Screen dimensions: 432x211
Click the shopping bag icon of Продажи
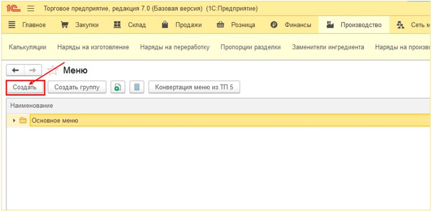165,25
